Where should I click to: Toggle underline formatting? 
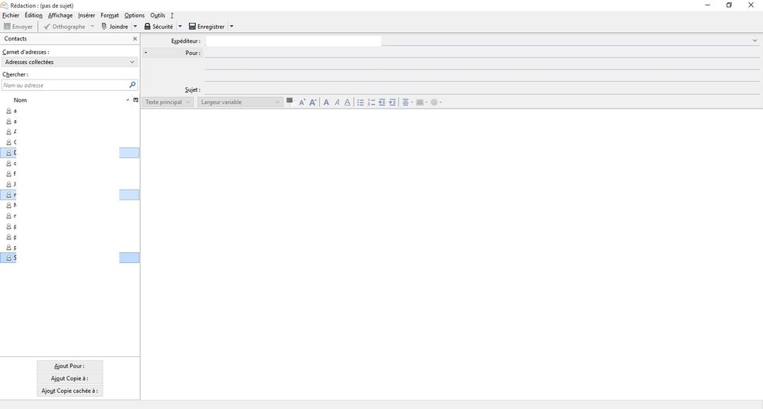pos(347,102)
